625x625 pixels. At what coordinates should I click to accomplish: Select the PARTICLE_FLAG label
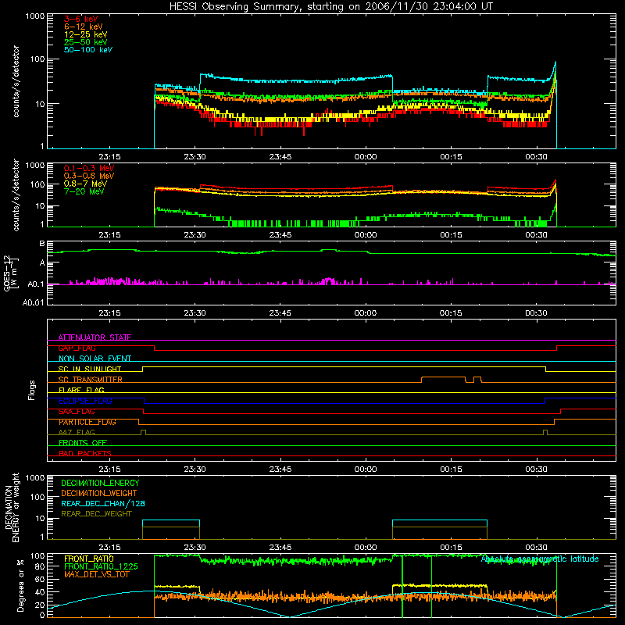(x=87, y=422)
